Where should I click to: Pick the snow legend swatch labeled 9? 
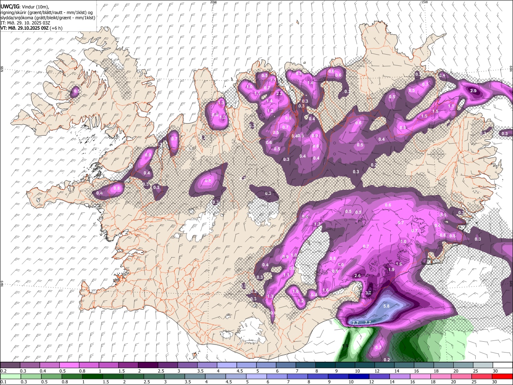pos(345,365)
